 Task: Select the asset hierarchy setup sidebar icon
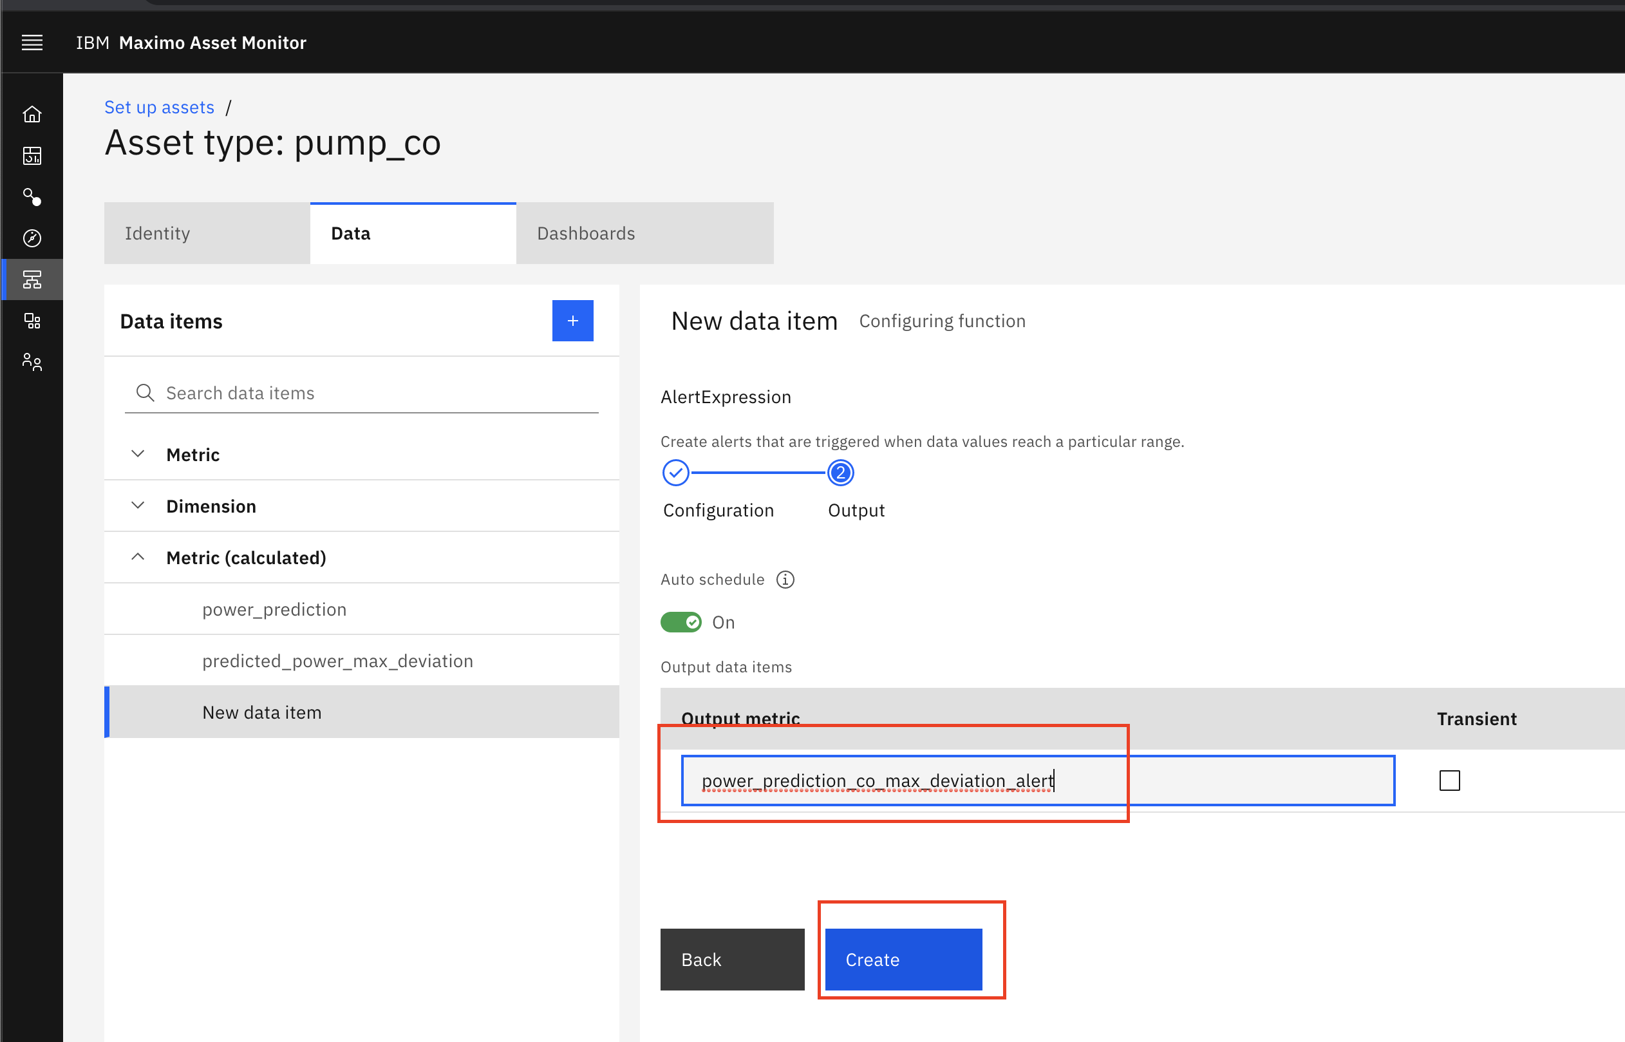(x=32, y=279)
